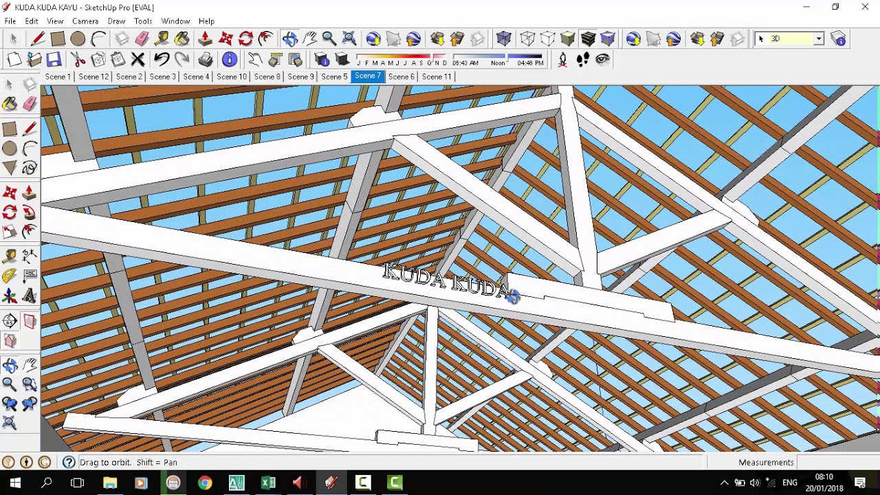Image resolution: width=880 pixels, height=495 pixels.
Task: Redo the last undone action
Action: pyautogui.click(x=181, y=59)
